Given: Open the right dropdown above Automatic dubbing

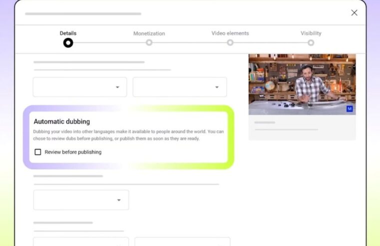Looking at the screenshot, I should click(180, 87).
